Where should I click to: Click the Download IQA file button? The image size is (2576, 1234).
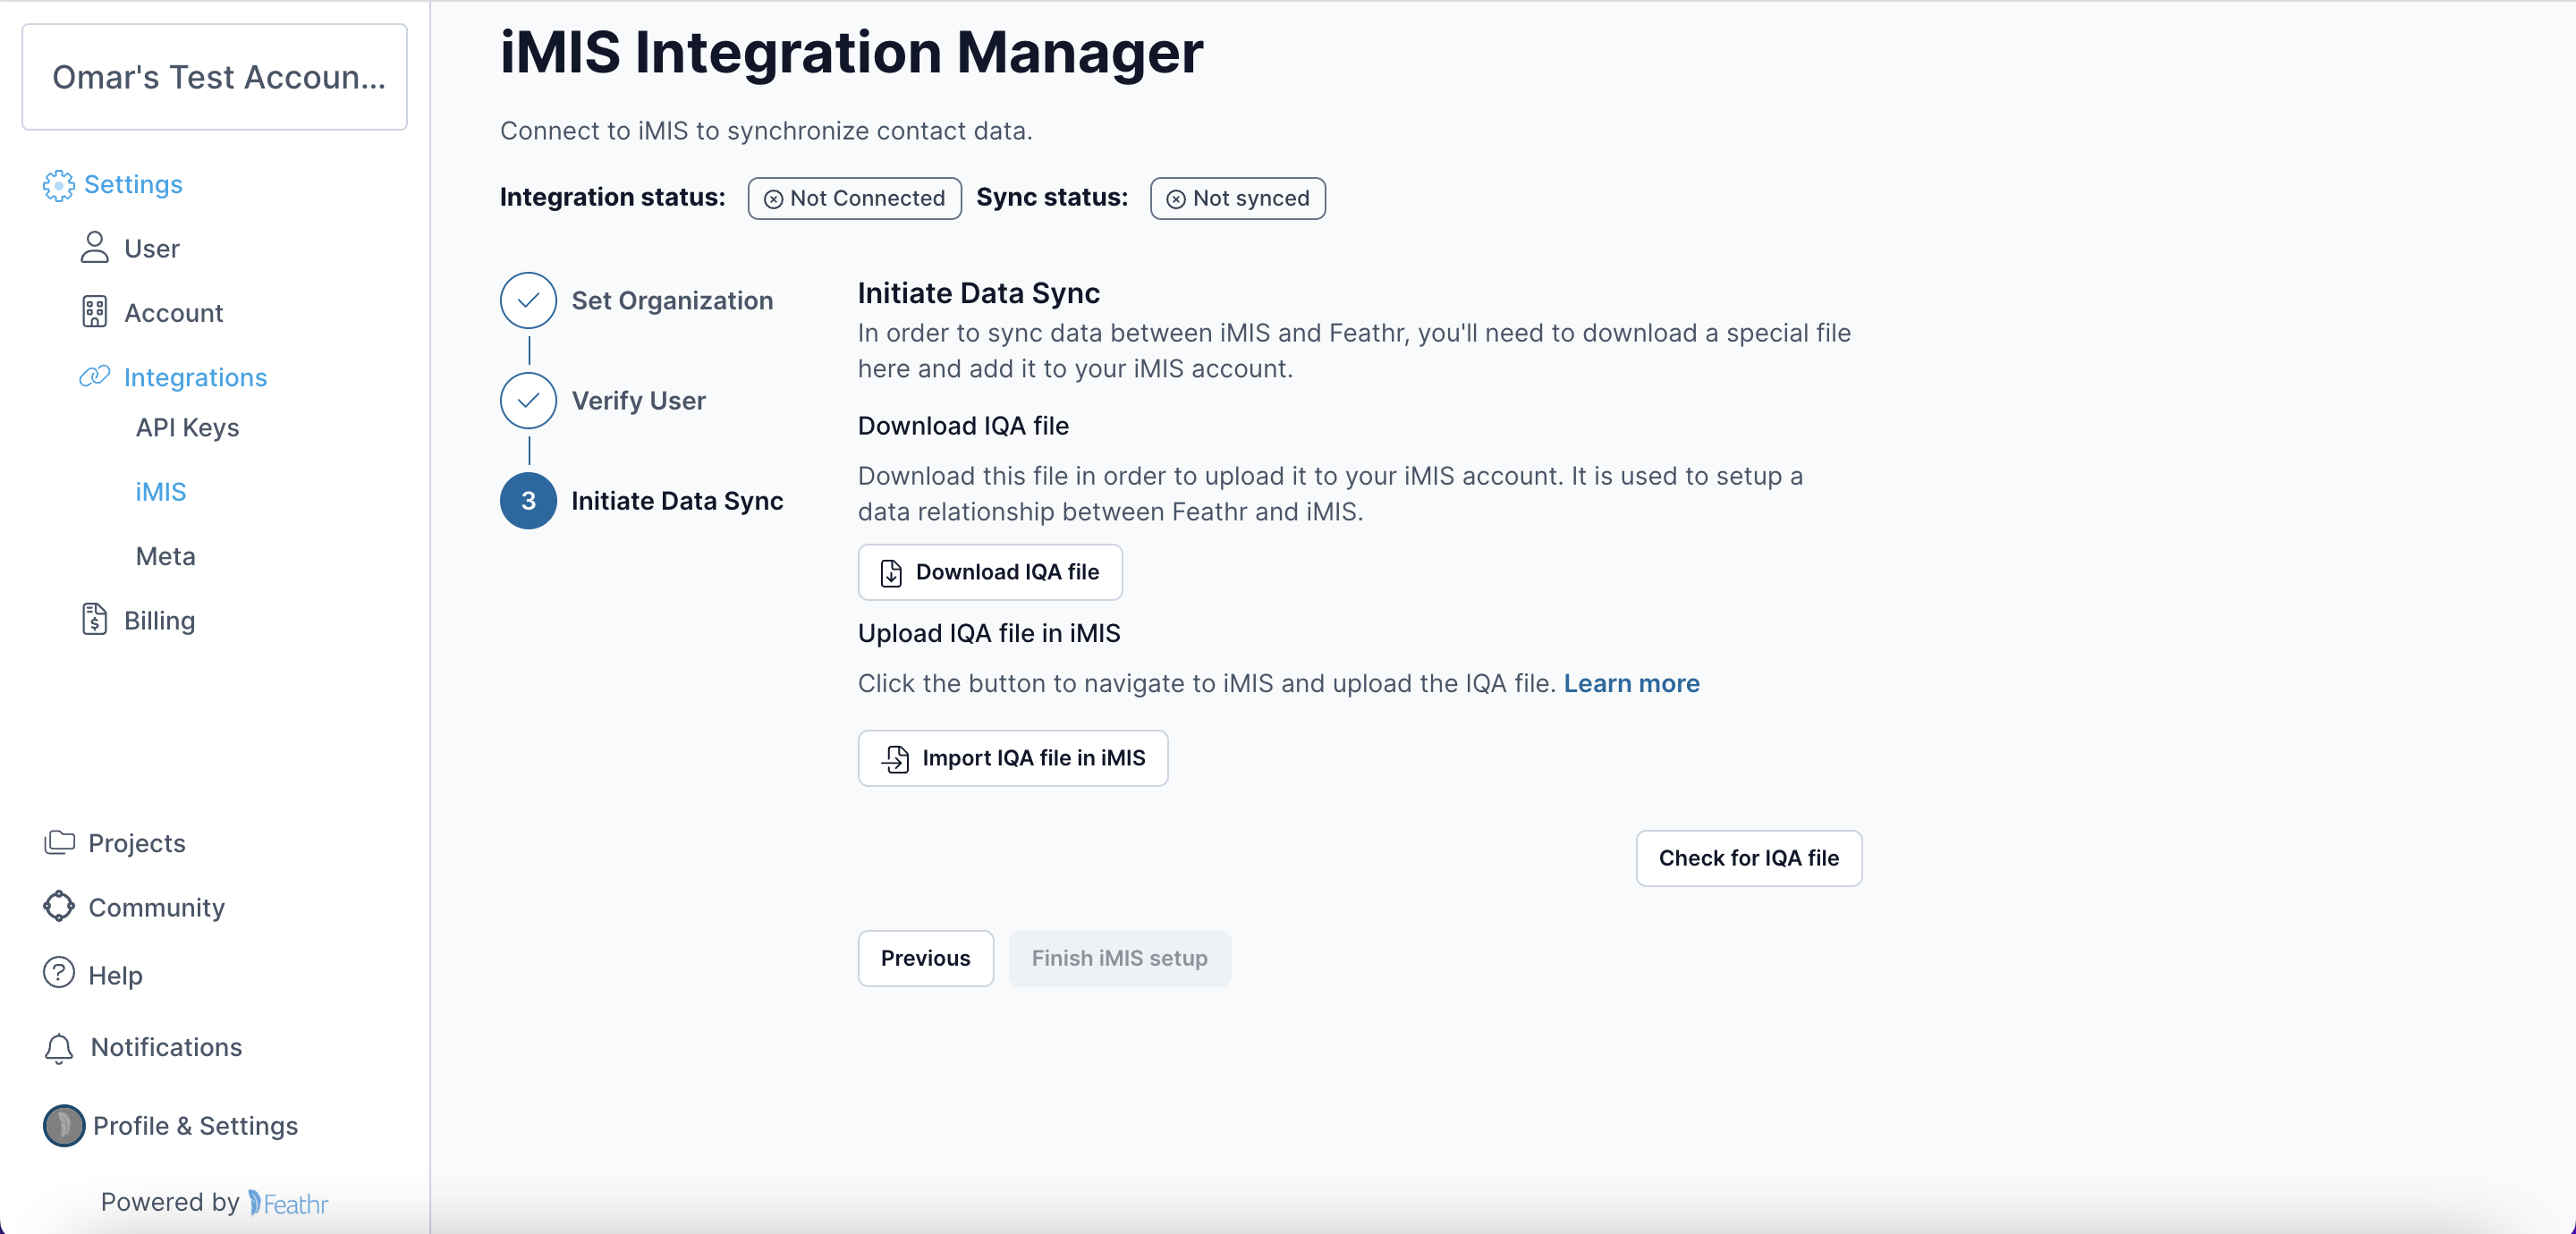pyautogui.click(x=989, y=572)
